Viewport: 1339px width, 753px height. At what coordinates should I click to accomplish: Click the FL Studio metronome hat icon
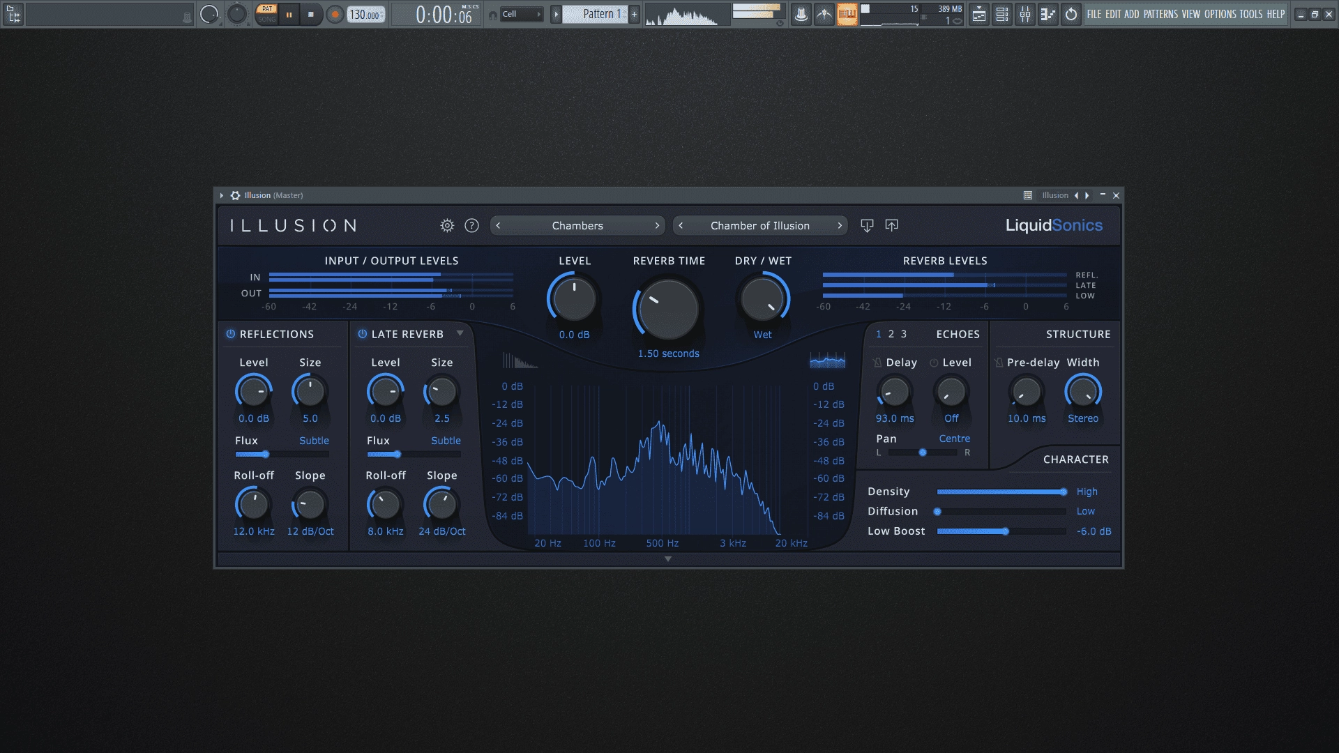coord(801,14)
